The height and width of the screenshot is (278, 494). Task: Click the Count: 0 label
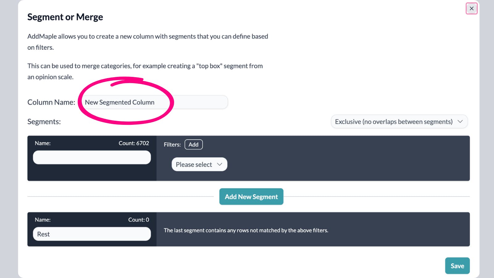tap(139, 220)
